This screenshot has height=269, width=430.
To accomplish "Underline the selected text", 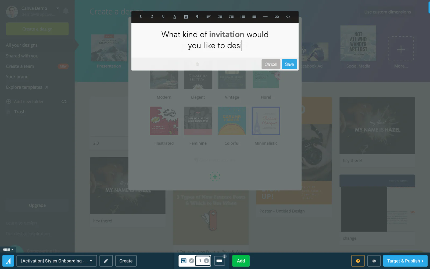I will [163, 17].
